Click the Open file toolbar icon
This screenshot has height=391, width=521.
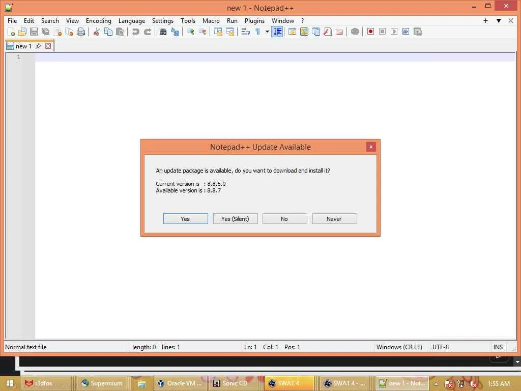22,32
